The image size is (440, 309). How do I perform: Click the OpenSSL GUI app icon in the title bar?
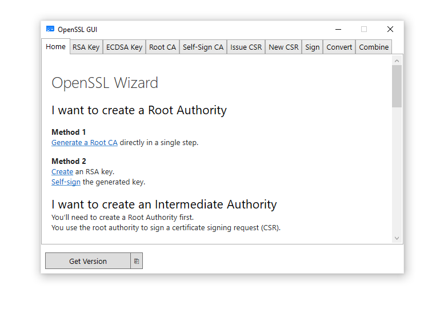tap(50, 29)
